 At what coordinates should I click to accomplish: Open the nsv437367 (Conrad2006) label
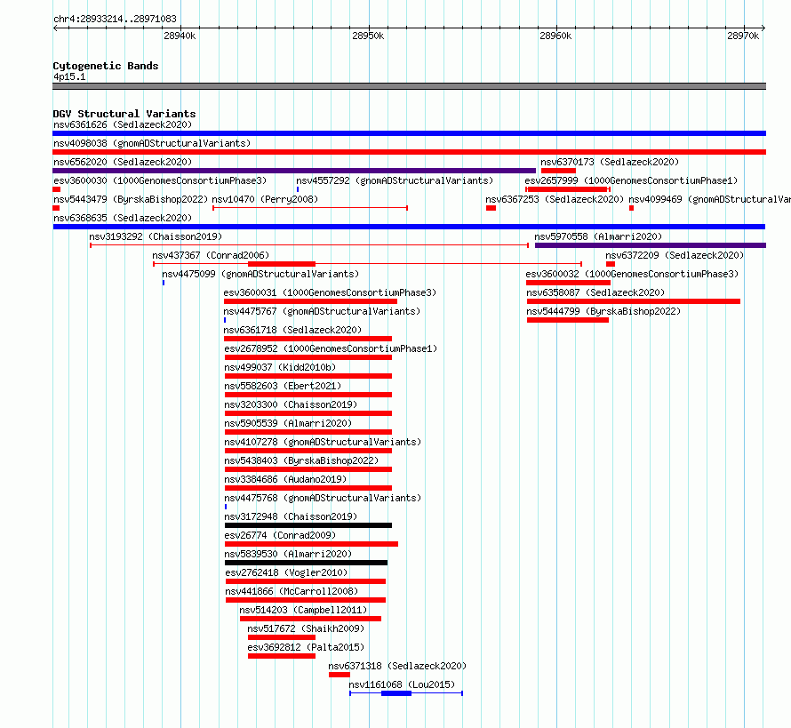click(211, 255)
